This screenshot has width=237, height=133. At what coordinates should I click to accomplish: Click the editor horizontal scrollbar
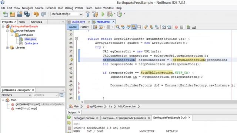(160, 102)
